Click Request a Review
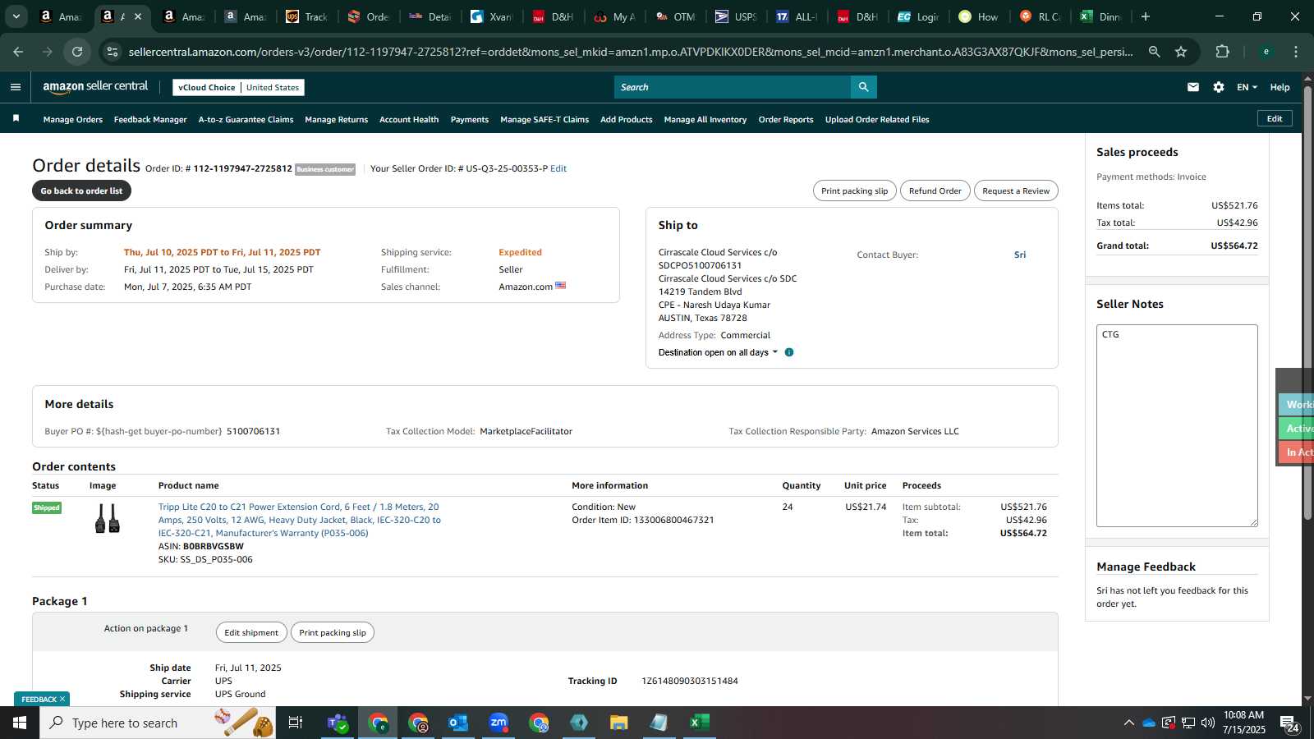Viewport: 1314px width, 739px height. [1016, 190]
